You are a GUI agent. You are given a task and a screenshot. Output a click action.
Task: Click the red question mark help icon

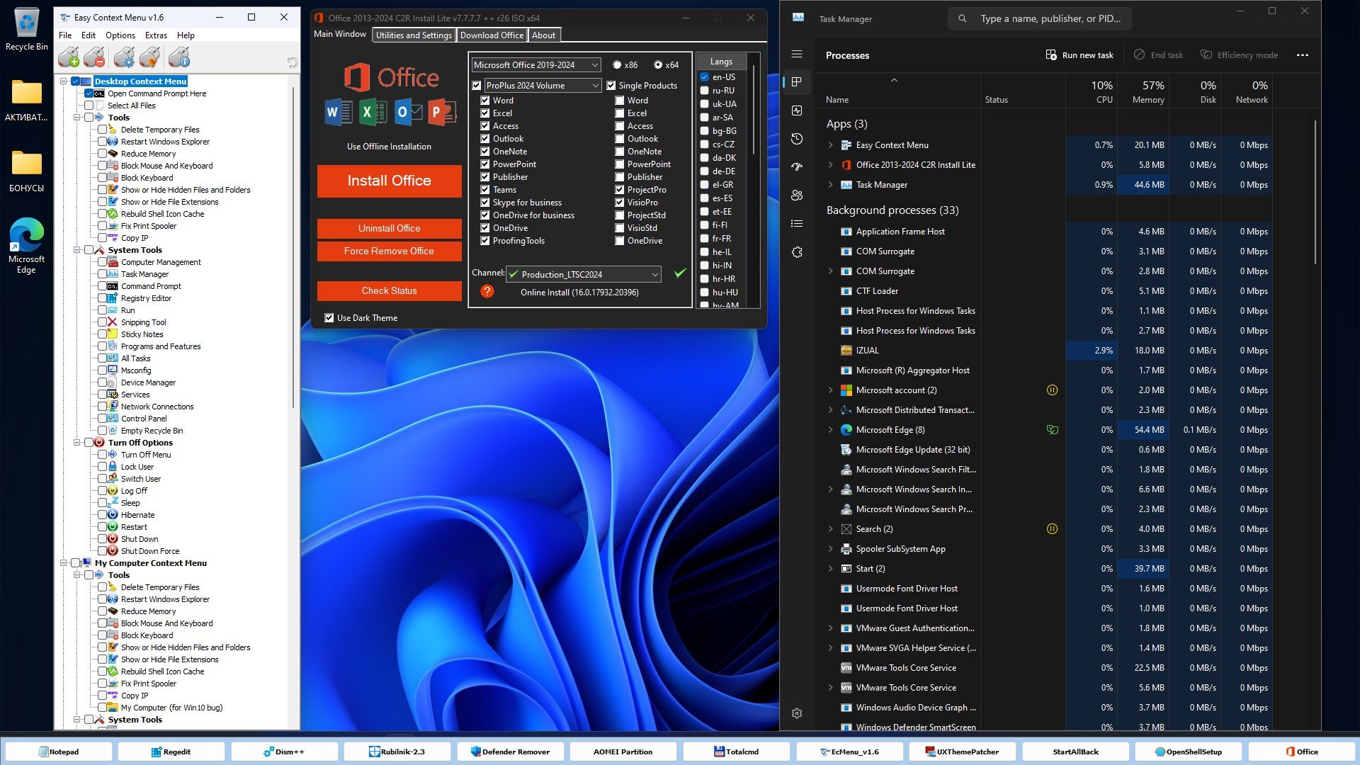(487, 291)
